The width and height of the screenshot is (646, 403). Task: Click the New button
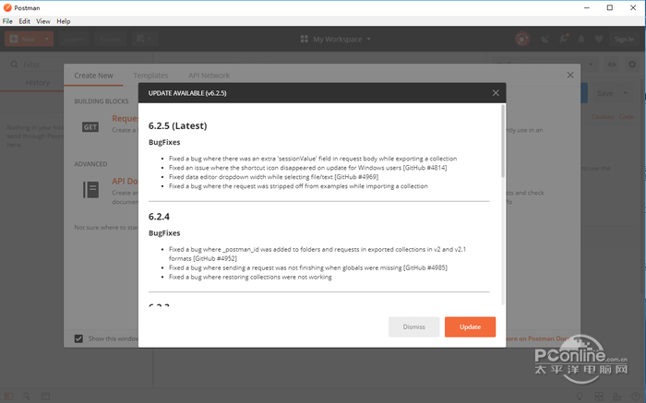click(x=23, y=39)
